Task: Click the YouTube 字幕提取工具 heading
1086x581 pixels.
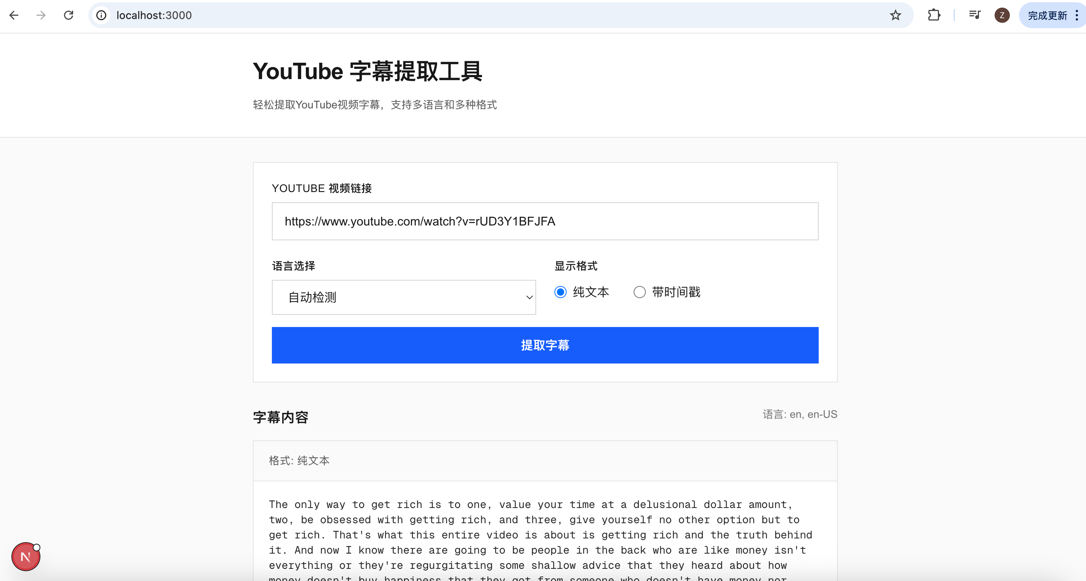Action: pos(367,71)
